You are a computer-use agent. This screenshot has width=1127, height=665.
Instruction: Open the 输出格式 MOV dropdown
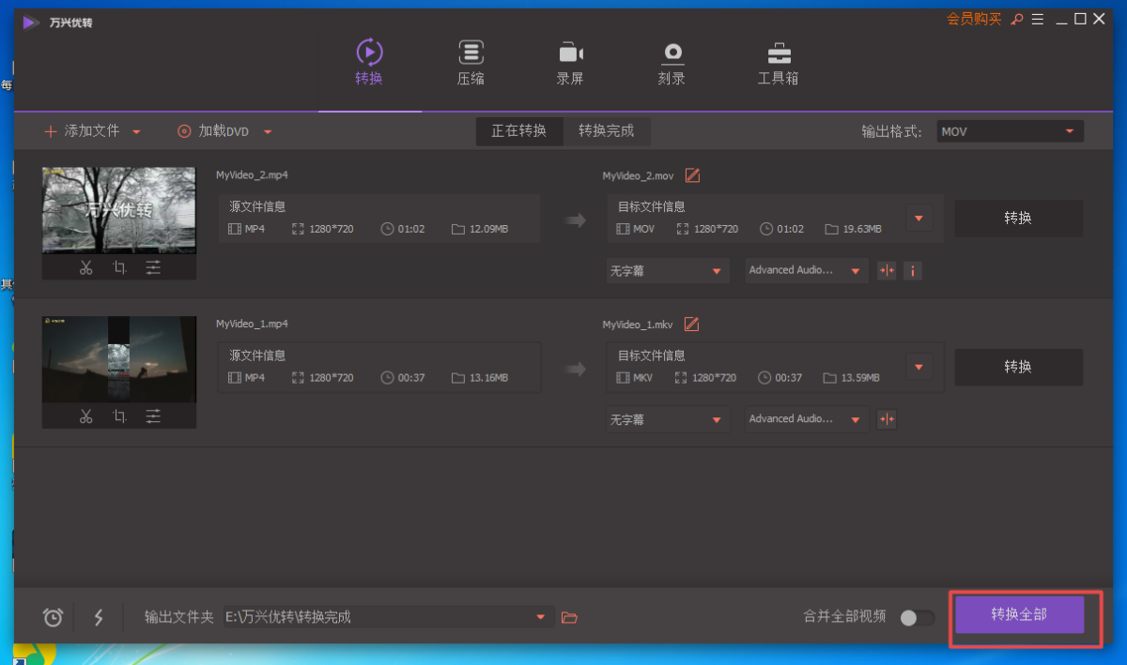1010,131
